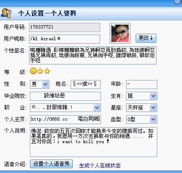The width and height of the screenshot is (182, 173).
Task: Click the smiley sun level icon
Action: coord(33,71)
